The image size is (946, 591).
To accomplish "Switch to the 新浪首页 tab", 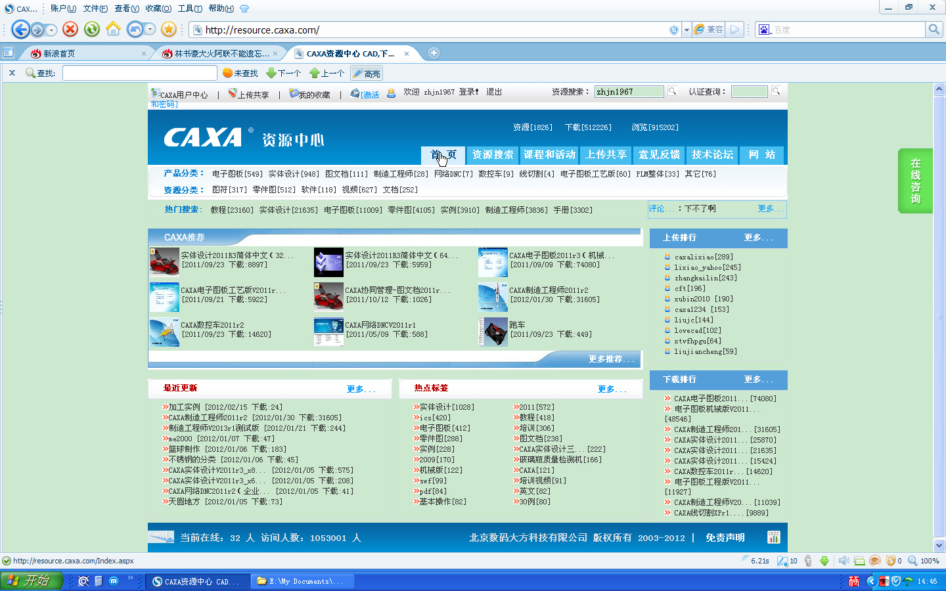I will [85, 53].
